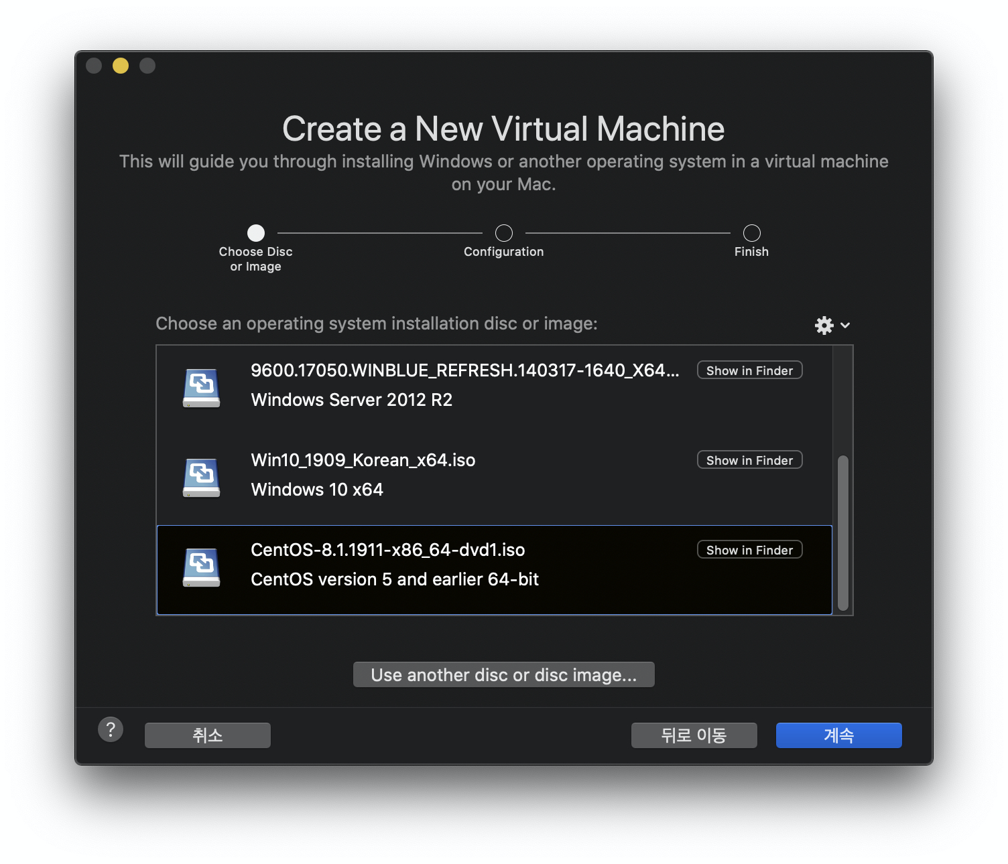The width and height of the screenshot is (1008, 864).
Task: Show CentOS-8.1.1911 iso in Finder
Action: (749, 550)
